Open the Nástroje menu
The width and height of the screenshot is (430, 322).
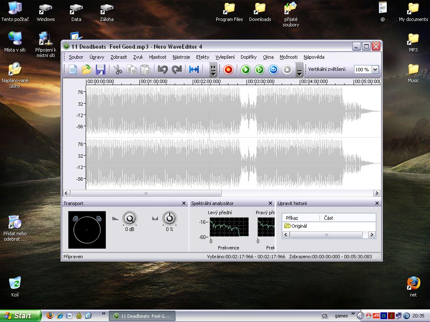pos(181,57)
